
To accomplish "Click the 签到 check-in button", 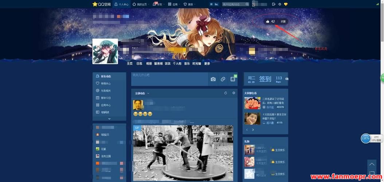I will point(265,79).
